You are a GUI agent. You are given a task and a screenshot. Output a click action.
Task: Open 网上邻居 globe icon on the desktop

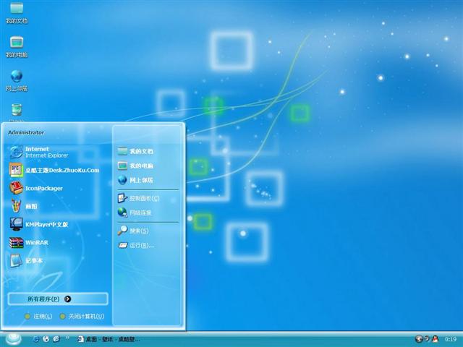pyautogui.click(x=17, y=80)
